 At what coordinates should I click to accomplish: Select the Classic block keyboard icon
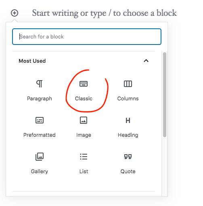pos(84,84)
